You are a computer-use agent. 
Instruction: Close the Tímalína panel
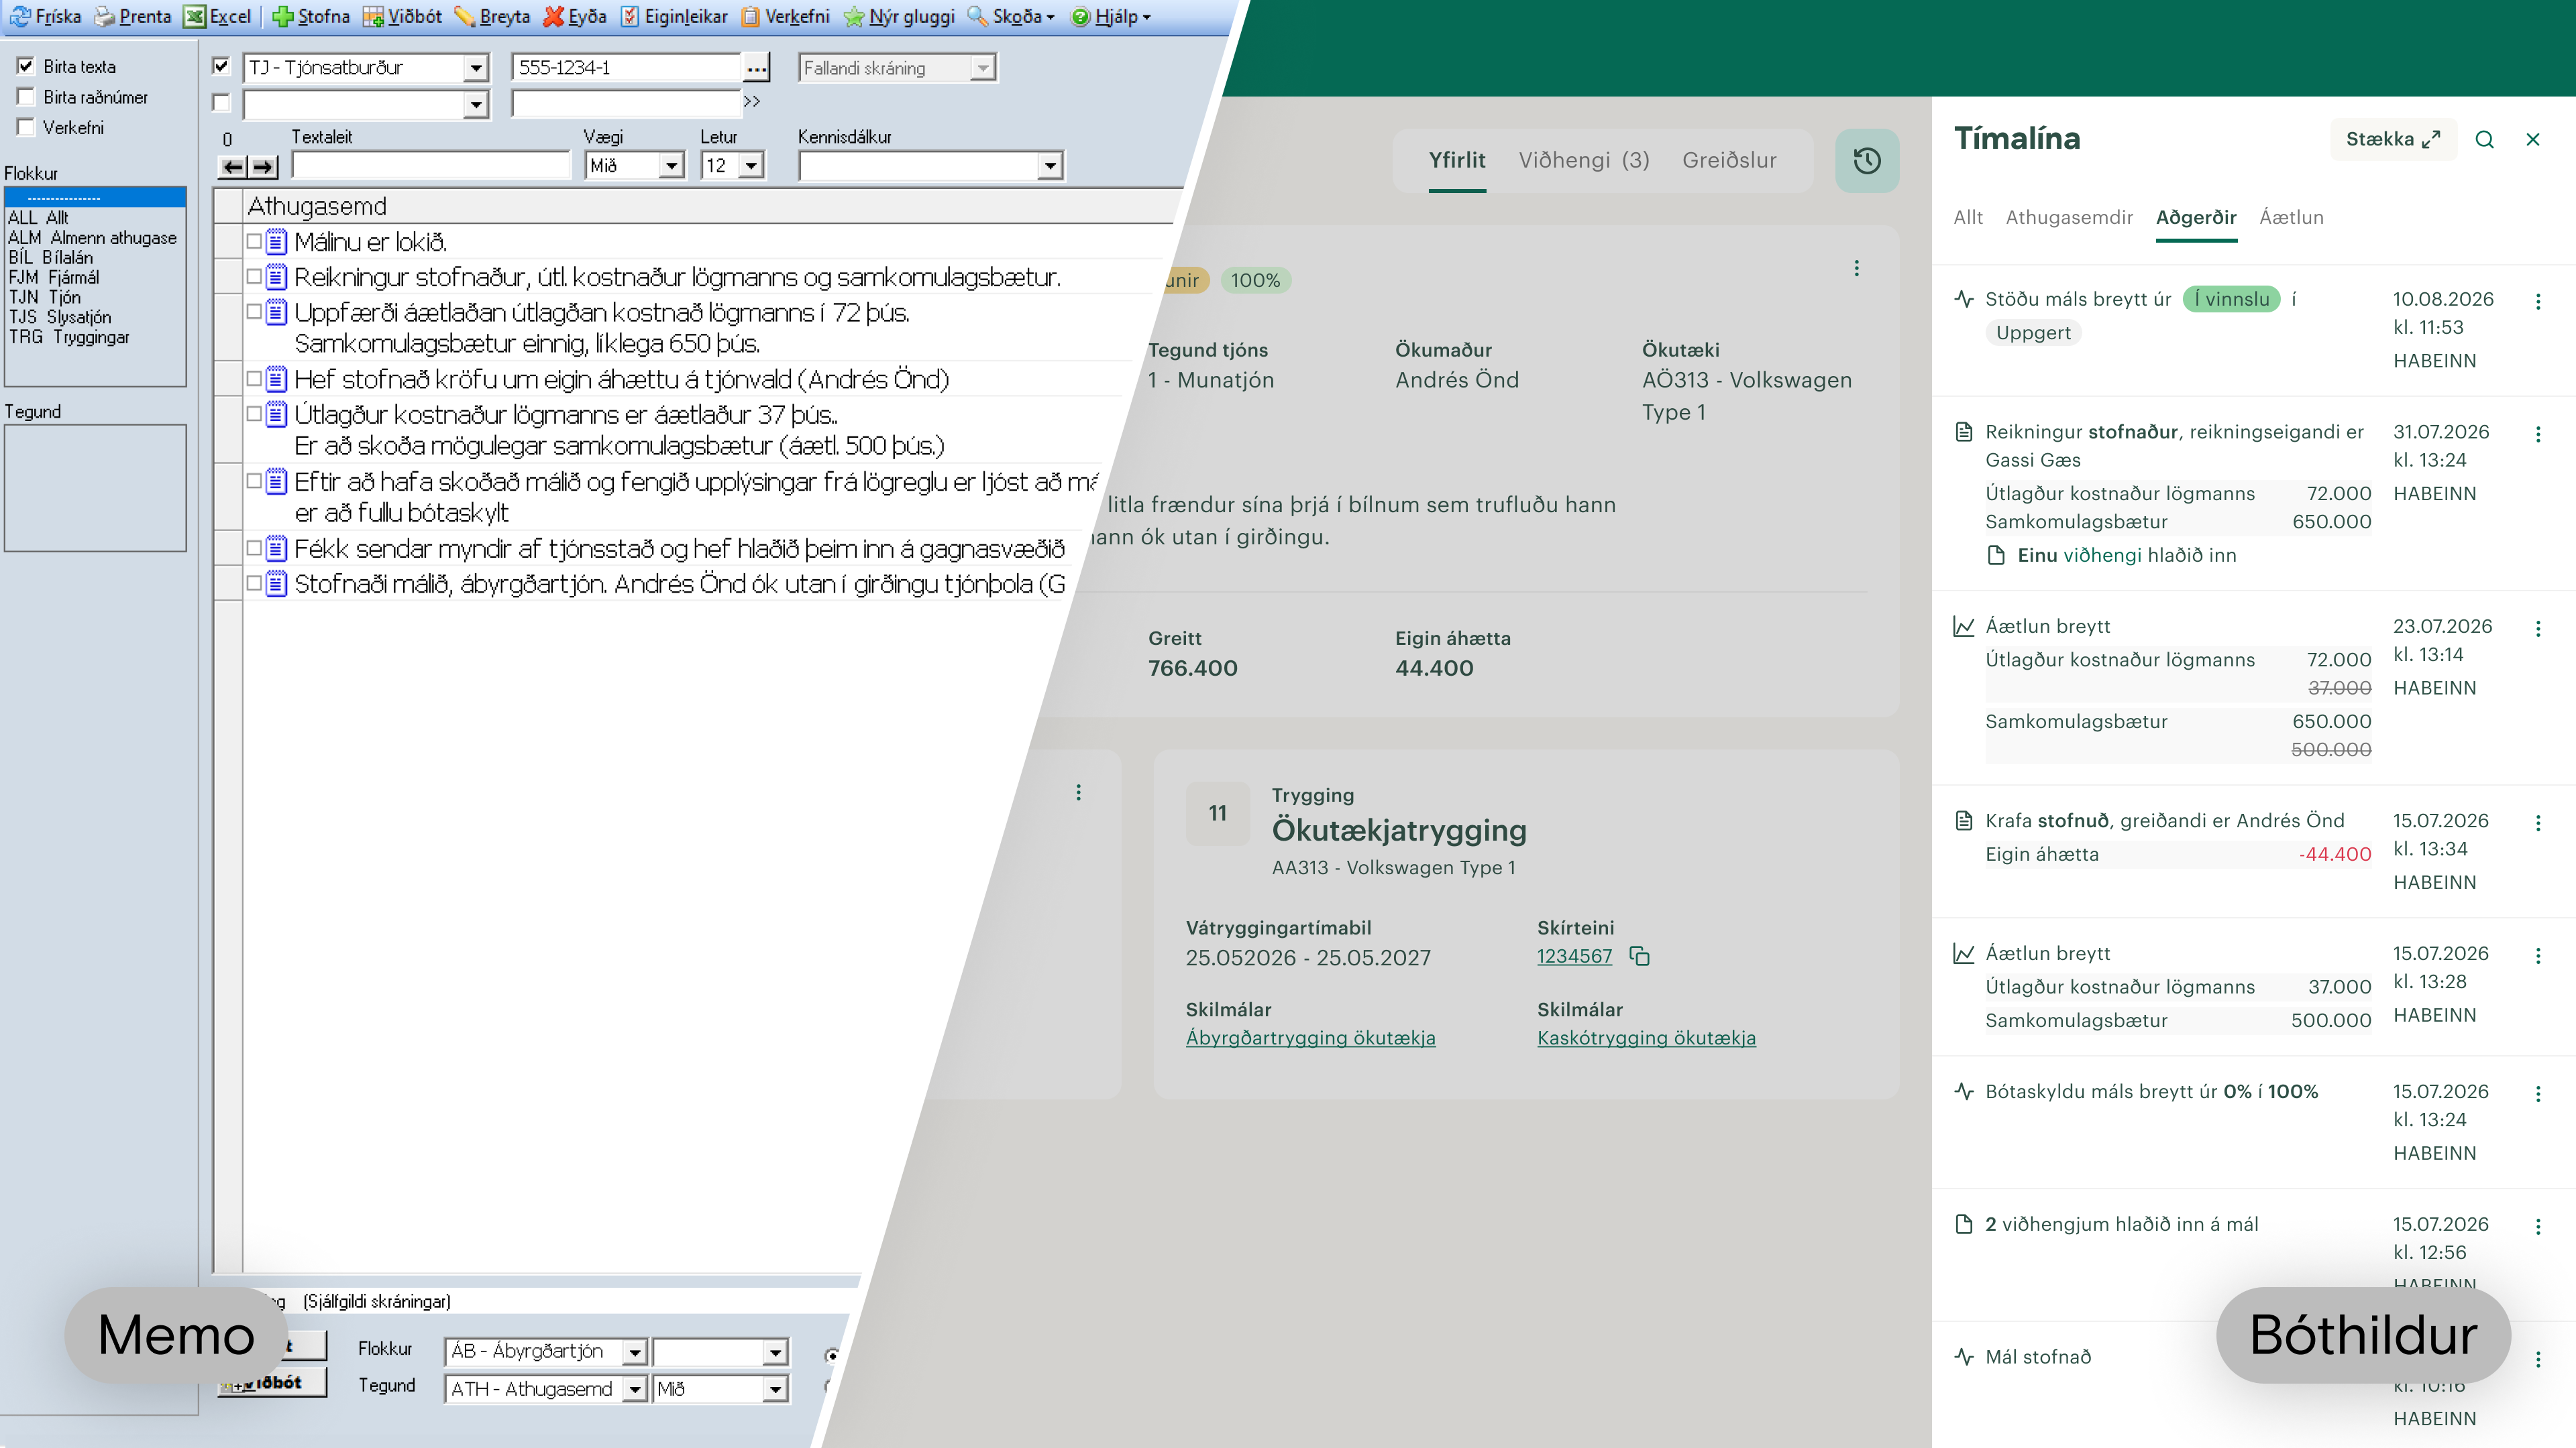tap(2533, 139)
